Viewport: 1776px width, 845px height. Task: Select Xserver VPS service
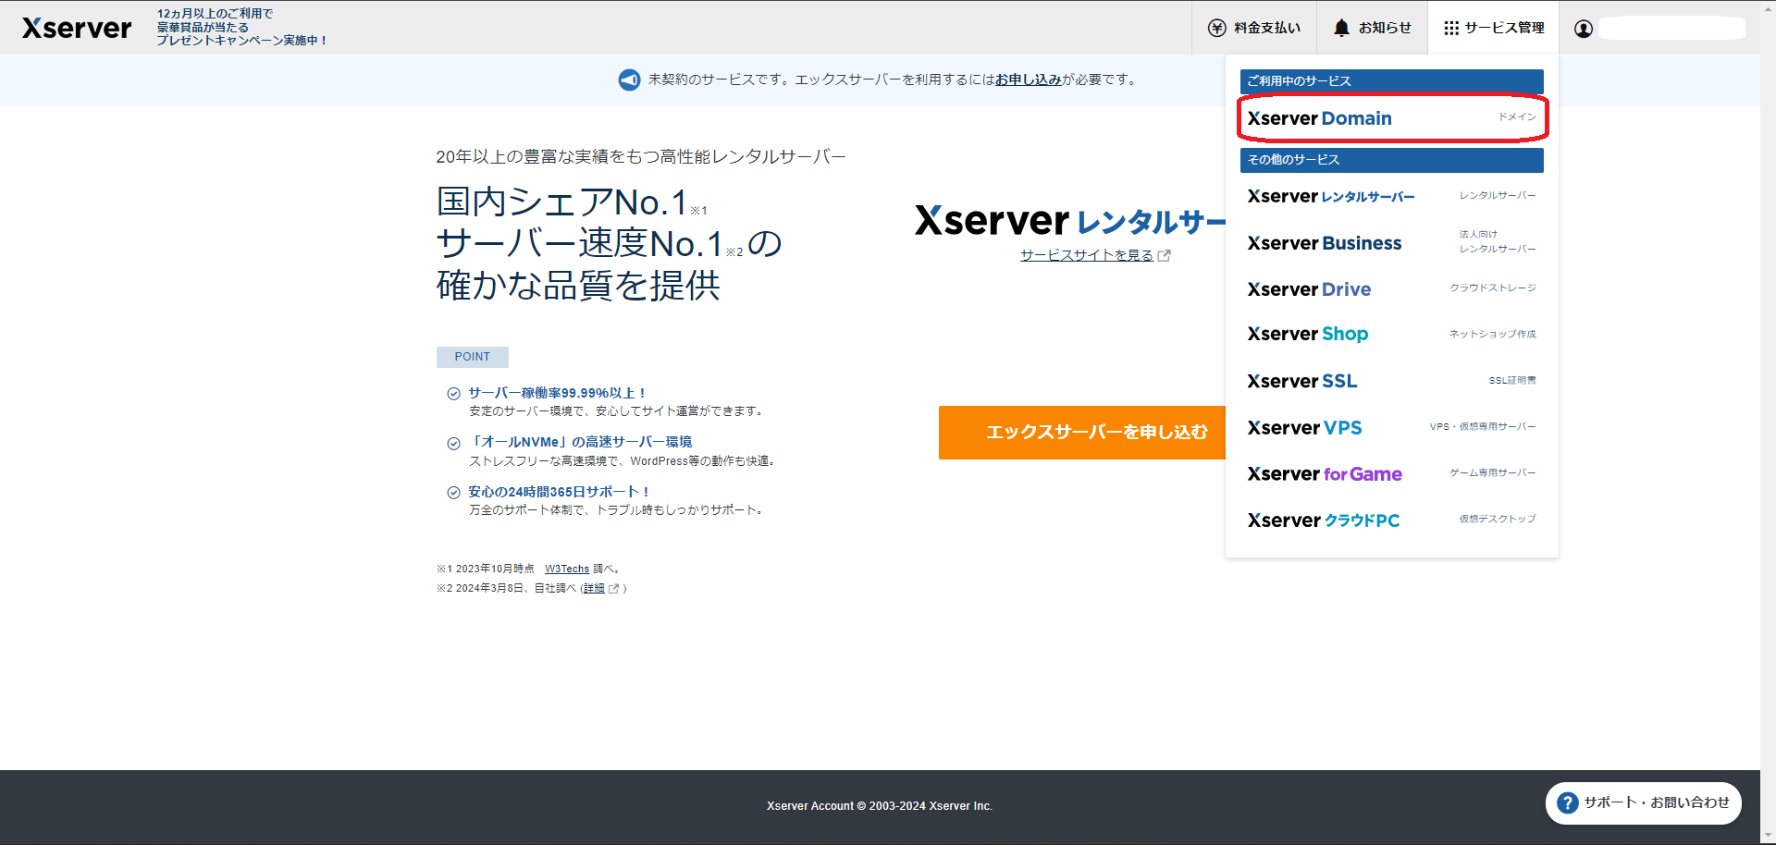(x=1392, y=427)
